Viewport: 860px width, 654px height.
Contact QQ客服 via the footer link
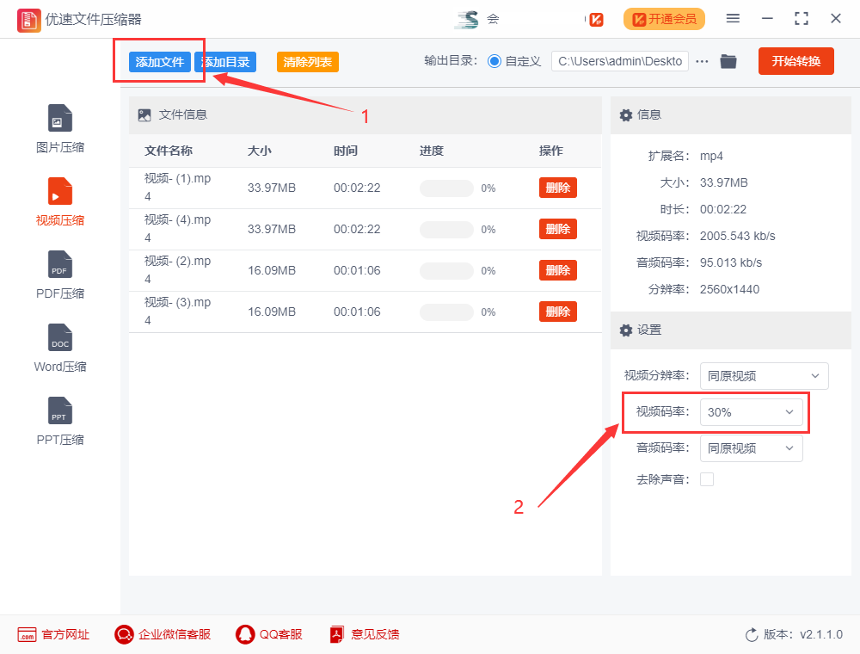coord(269,634)
